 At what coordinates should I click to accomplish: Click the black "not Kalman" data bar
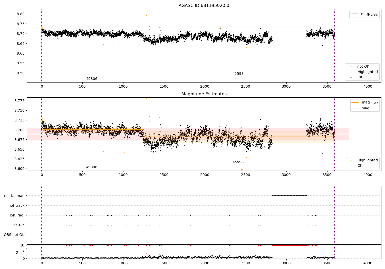(x=289, y=196)
